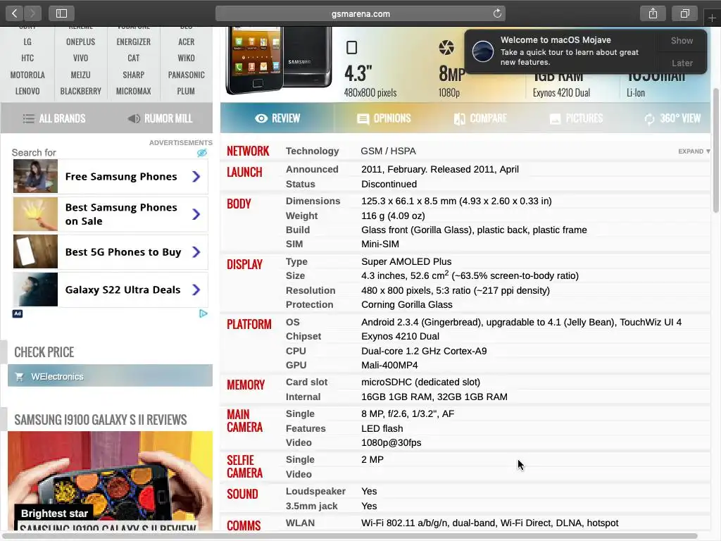Open the WElectronics price link

pyautogui.click(x=110, y=376)
